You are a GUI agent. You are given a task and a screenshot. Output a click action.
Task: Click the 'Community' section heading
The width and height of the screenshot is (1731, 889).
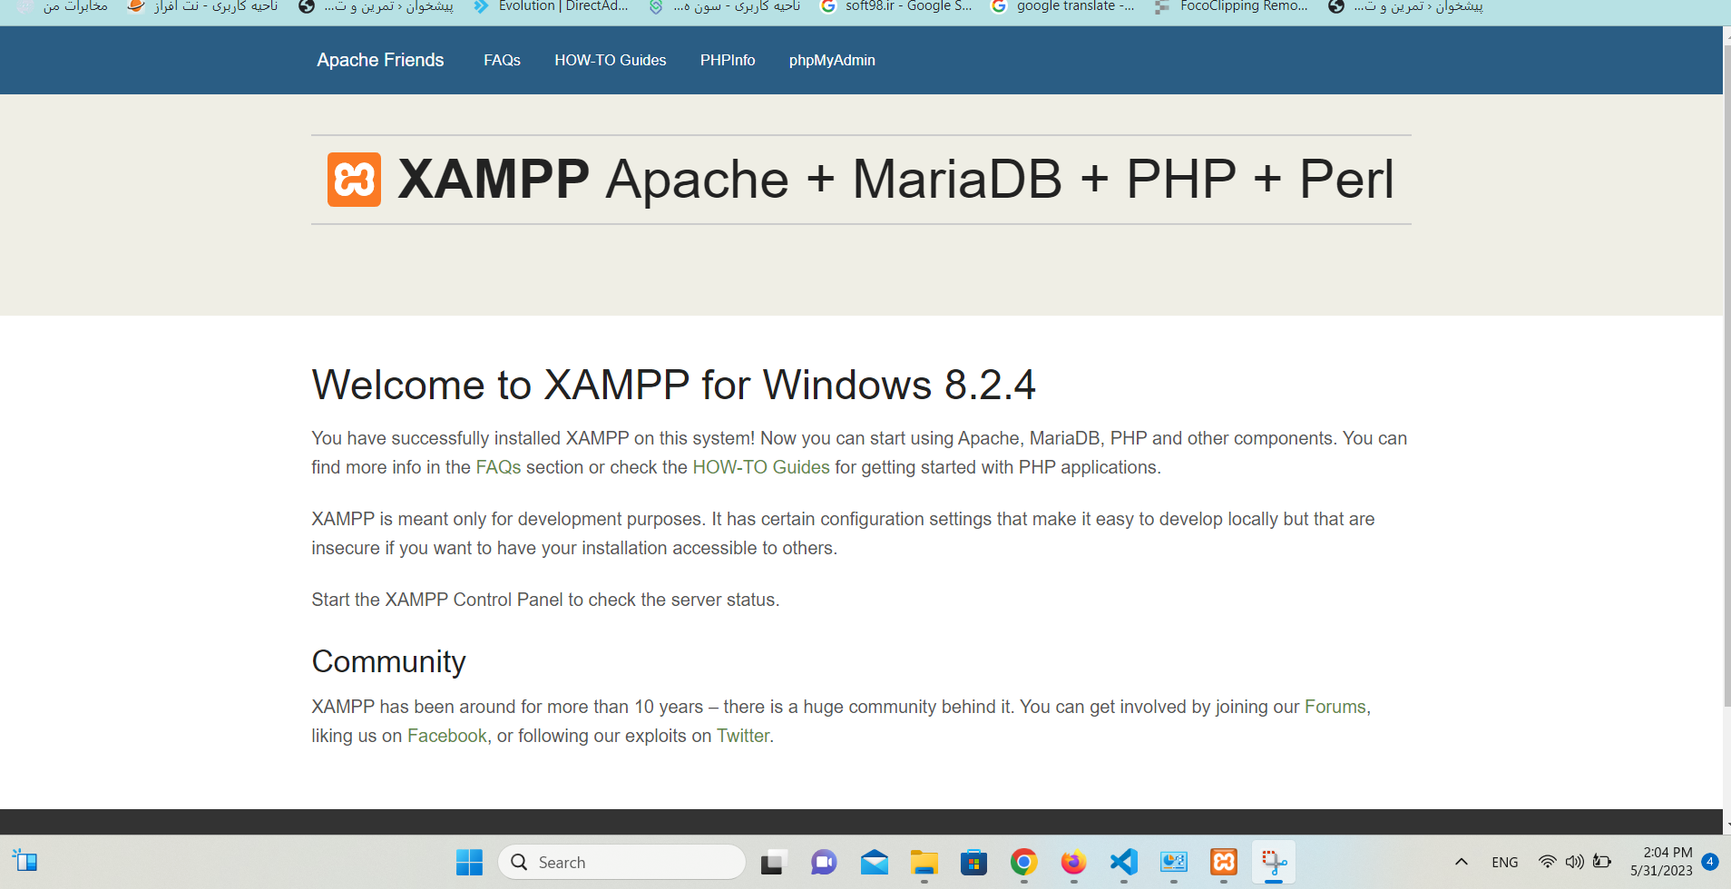click(x=388, y=662)
